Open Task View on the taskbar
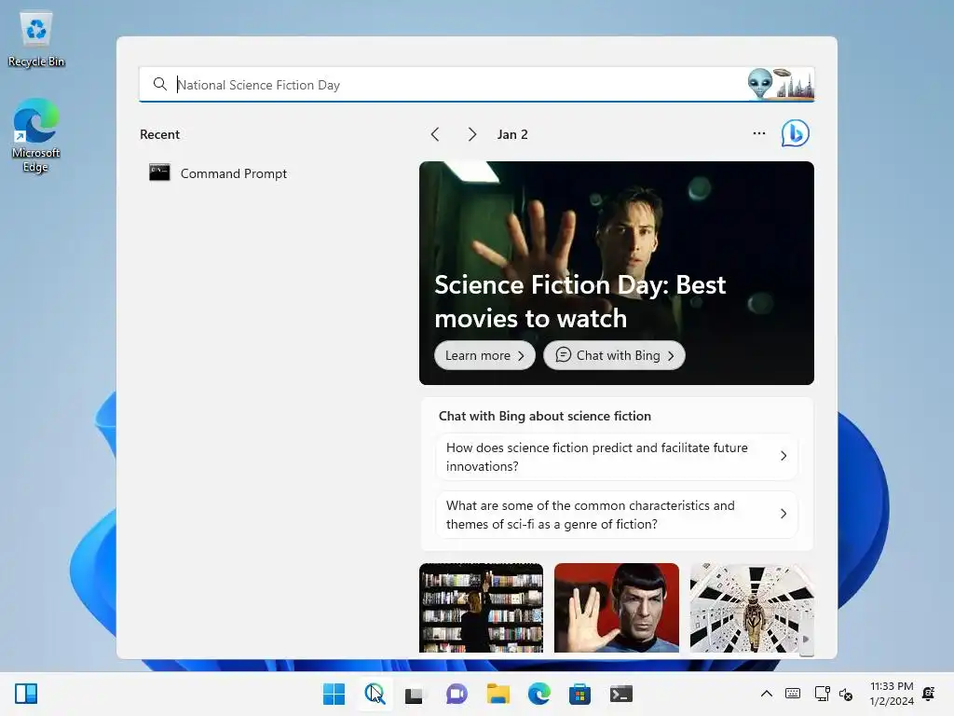The width and height of the screenshot is (954, 716). click(415, 694)
